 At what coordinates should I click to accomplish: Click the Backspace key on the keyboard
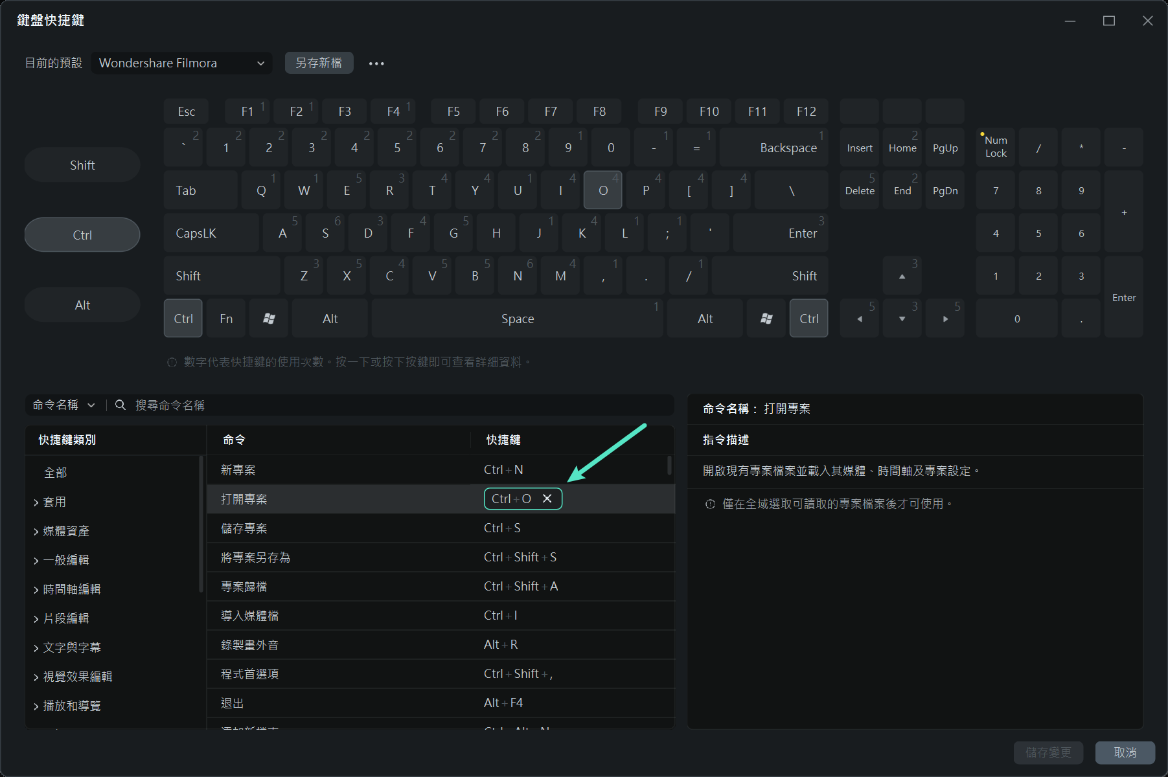pyautogui.click(x=774, y=148)
